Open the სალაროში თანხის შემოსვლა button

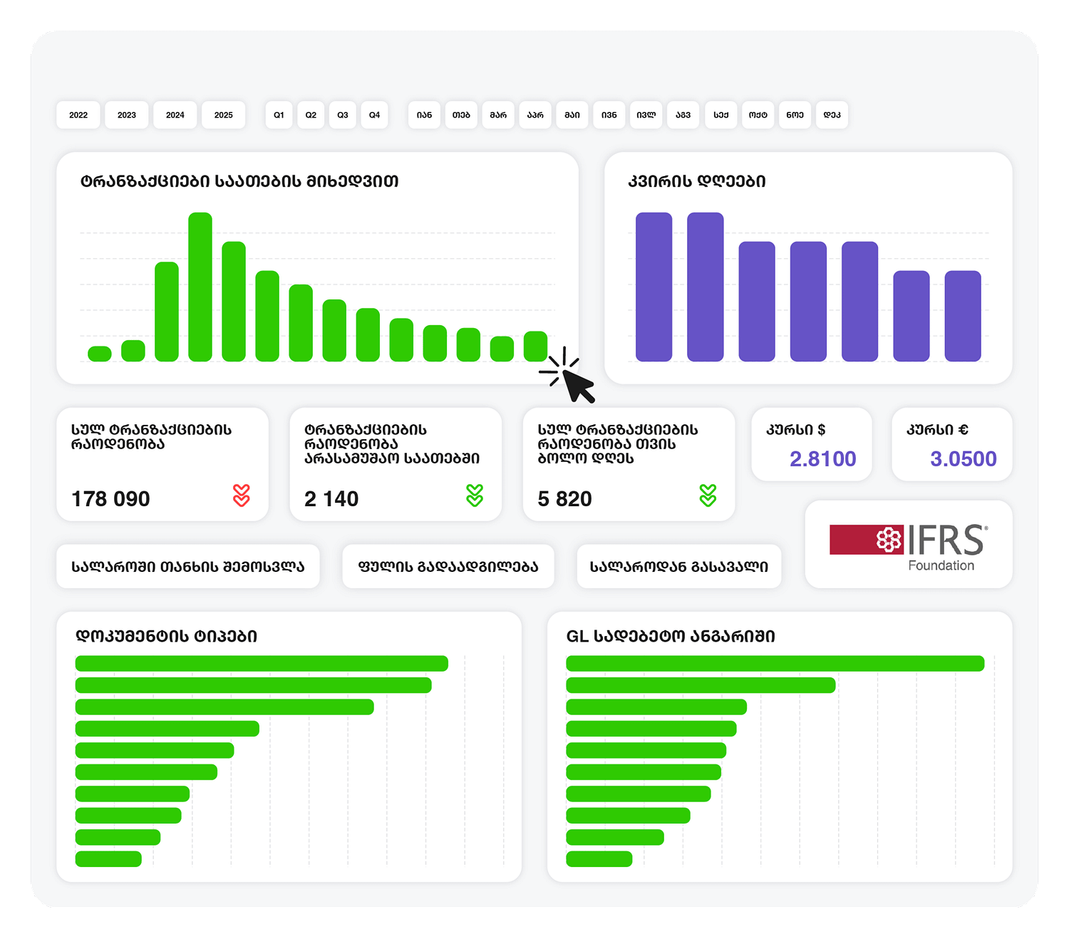click(x=188, y=567)
